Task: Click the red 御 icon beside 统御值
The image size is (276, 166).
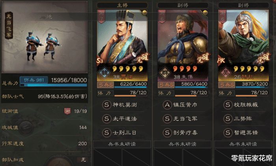Action: 67,111
